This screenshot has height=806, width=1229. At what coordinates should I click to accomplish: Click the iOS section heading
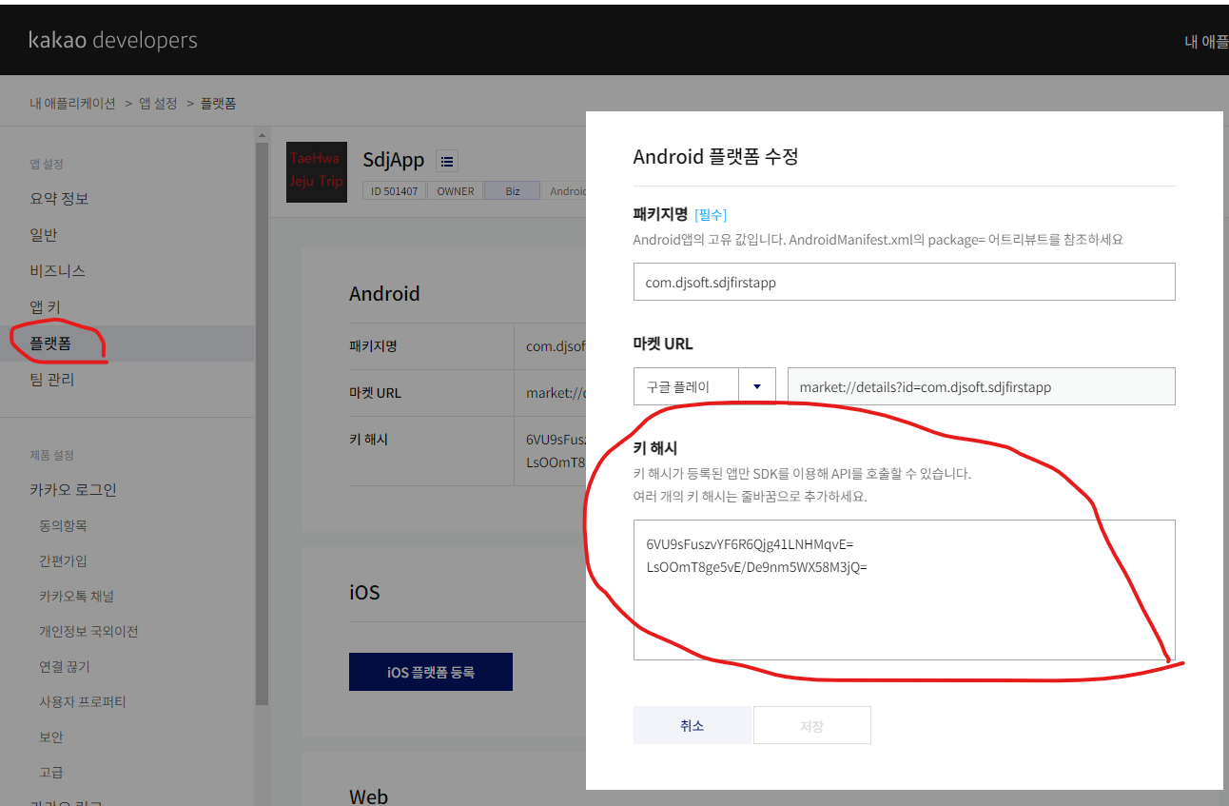pos(364,592)
